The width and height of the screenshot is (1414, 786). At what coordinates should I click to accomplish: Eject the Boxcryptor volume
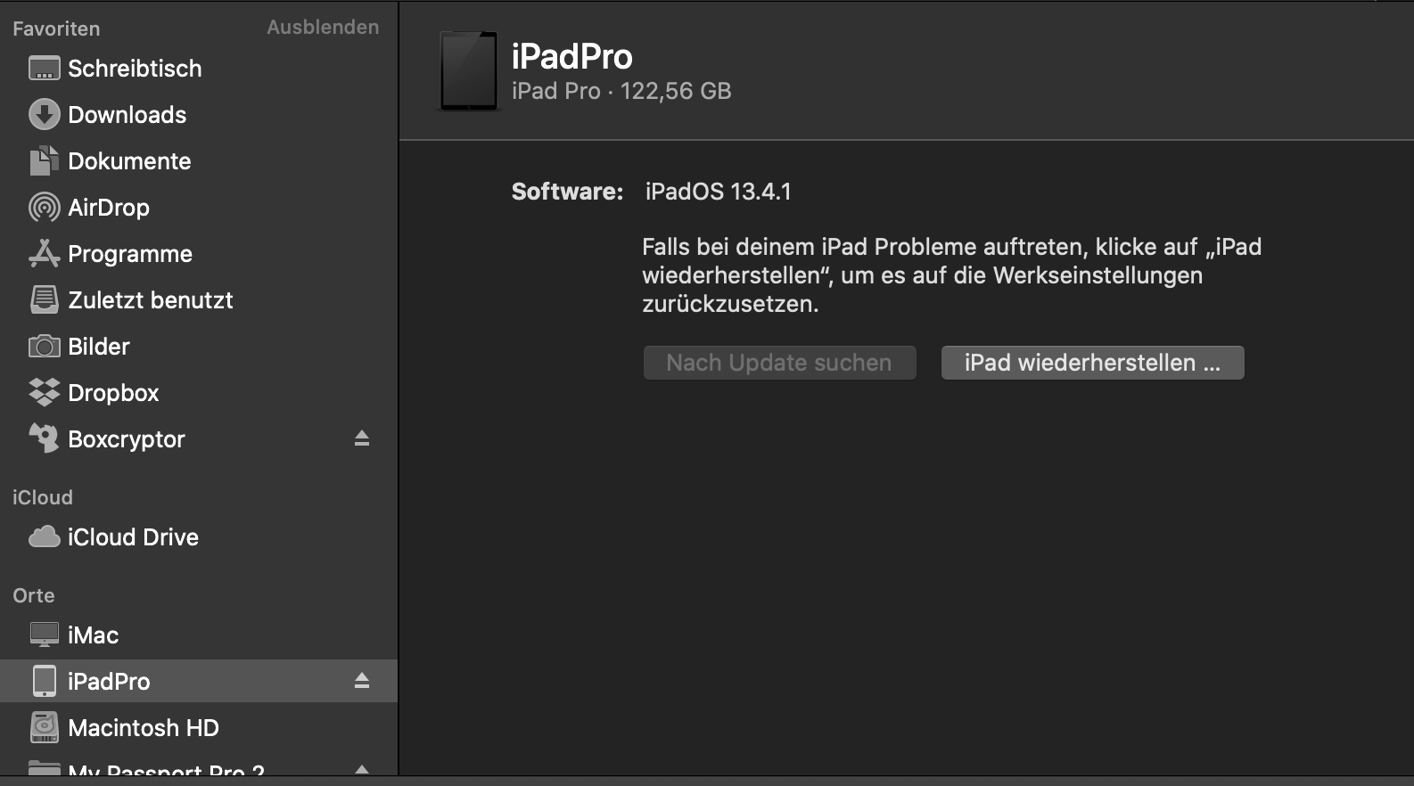tap(361, 438)
